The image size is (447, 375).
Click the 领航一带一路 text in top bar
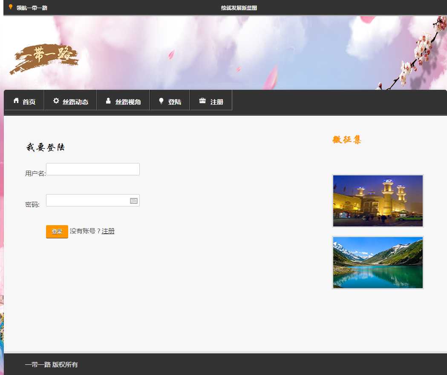32,8
